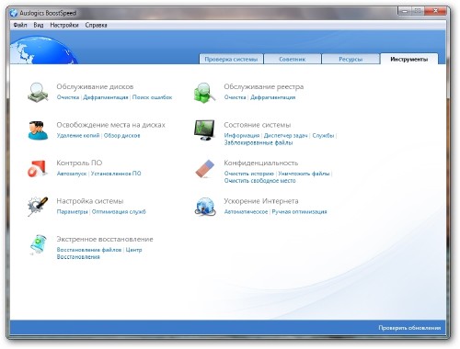Image resolution: width=460 pixels, height=349 pixels.
Task: Open the Заблокированные файлы link
Action: pyautogui.click(x=259, y=142)
